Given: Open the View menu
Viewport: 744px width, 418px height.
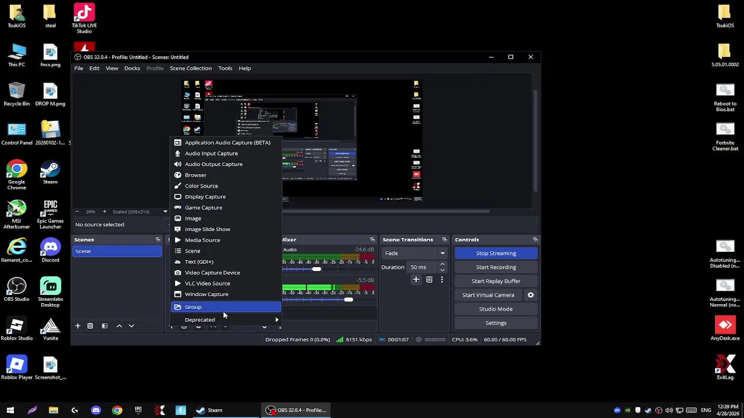Looking at the screenshot, I should click(x=112, y=69).
